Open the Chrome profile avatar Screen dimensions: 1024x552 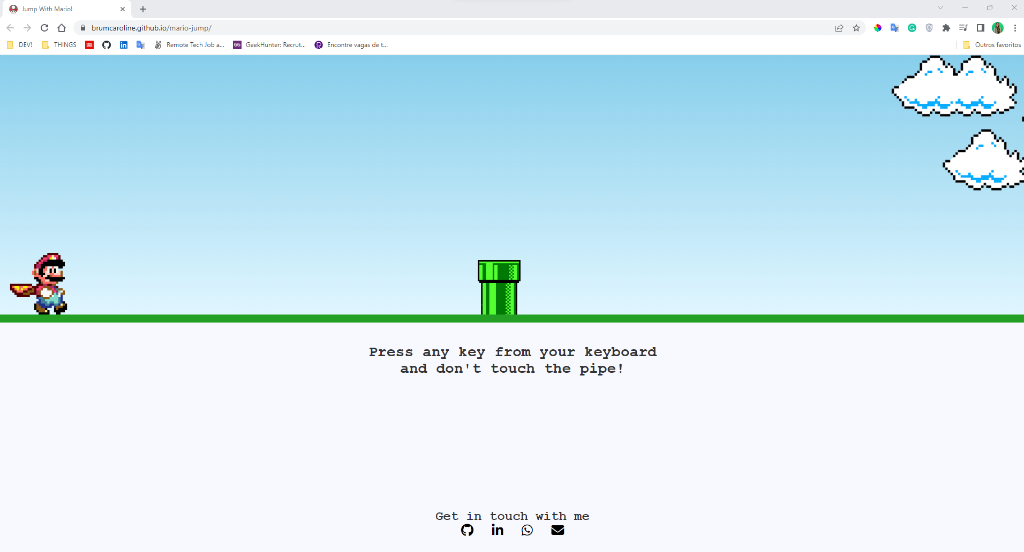click(x=998, y=28)
